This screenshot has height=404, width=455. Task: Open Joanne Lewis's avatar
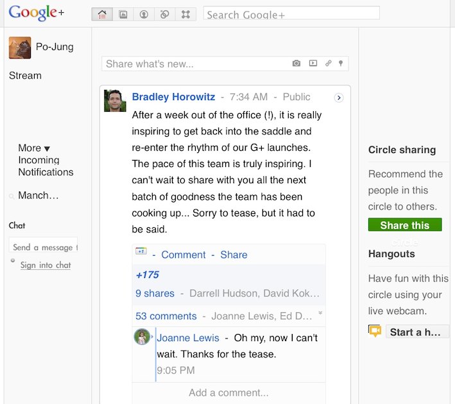[142, 337]
